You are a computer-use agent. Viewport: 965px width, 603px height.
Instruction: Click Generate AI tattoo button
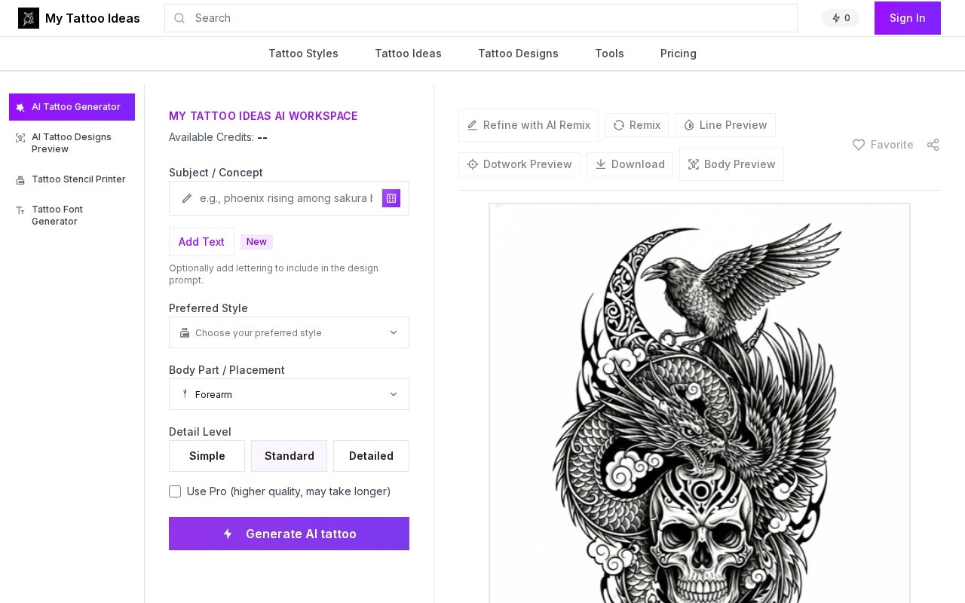(289, 534)
